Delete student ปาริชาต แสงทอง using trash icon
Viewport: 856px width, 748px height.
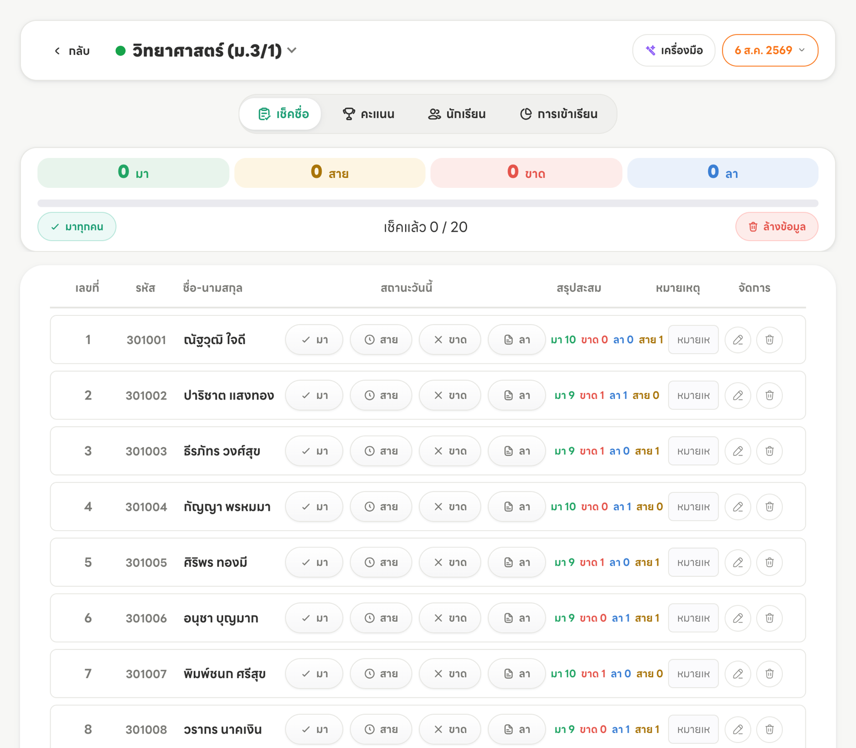[770, 395]
